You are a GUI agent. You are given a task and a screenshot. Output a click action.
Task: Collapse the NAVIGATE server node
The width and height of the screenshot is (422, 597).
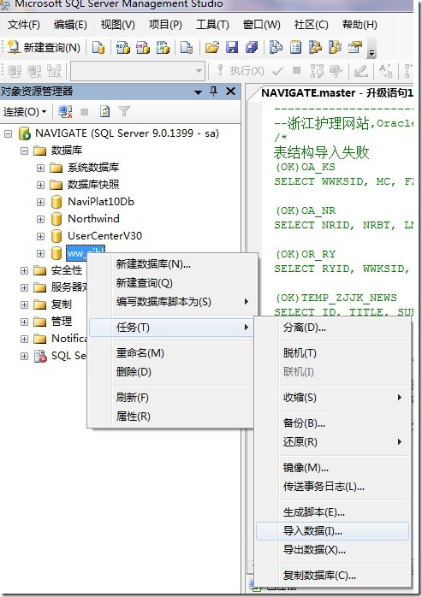tap(9, 133)
